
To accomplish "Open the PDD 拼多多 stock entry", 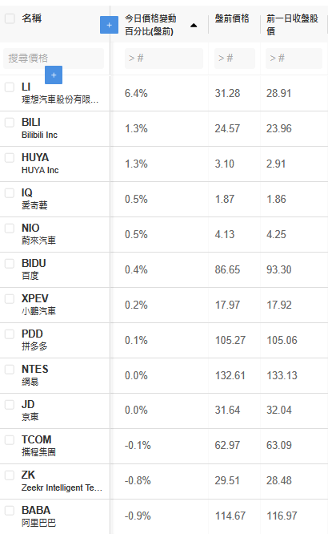I will [32, 334].
